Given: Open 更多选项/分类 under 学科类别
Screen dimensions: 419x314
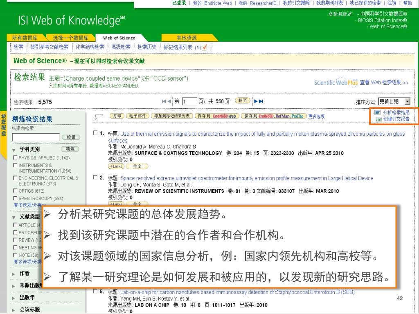Looking at the screenshot, I should pos(29,205).
